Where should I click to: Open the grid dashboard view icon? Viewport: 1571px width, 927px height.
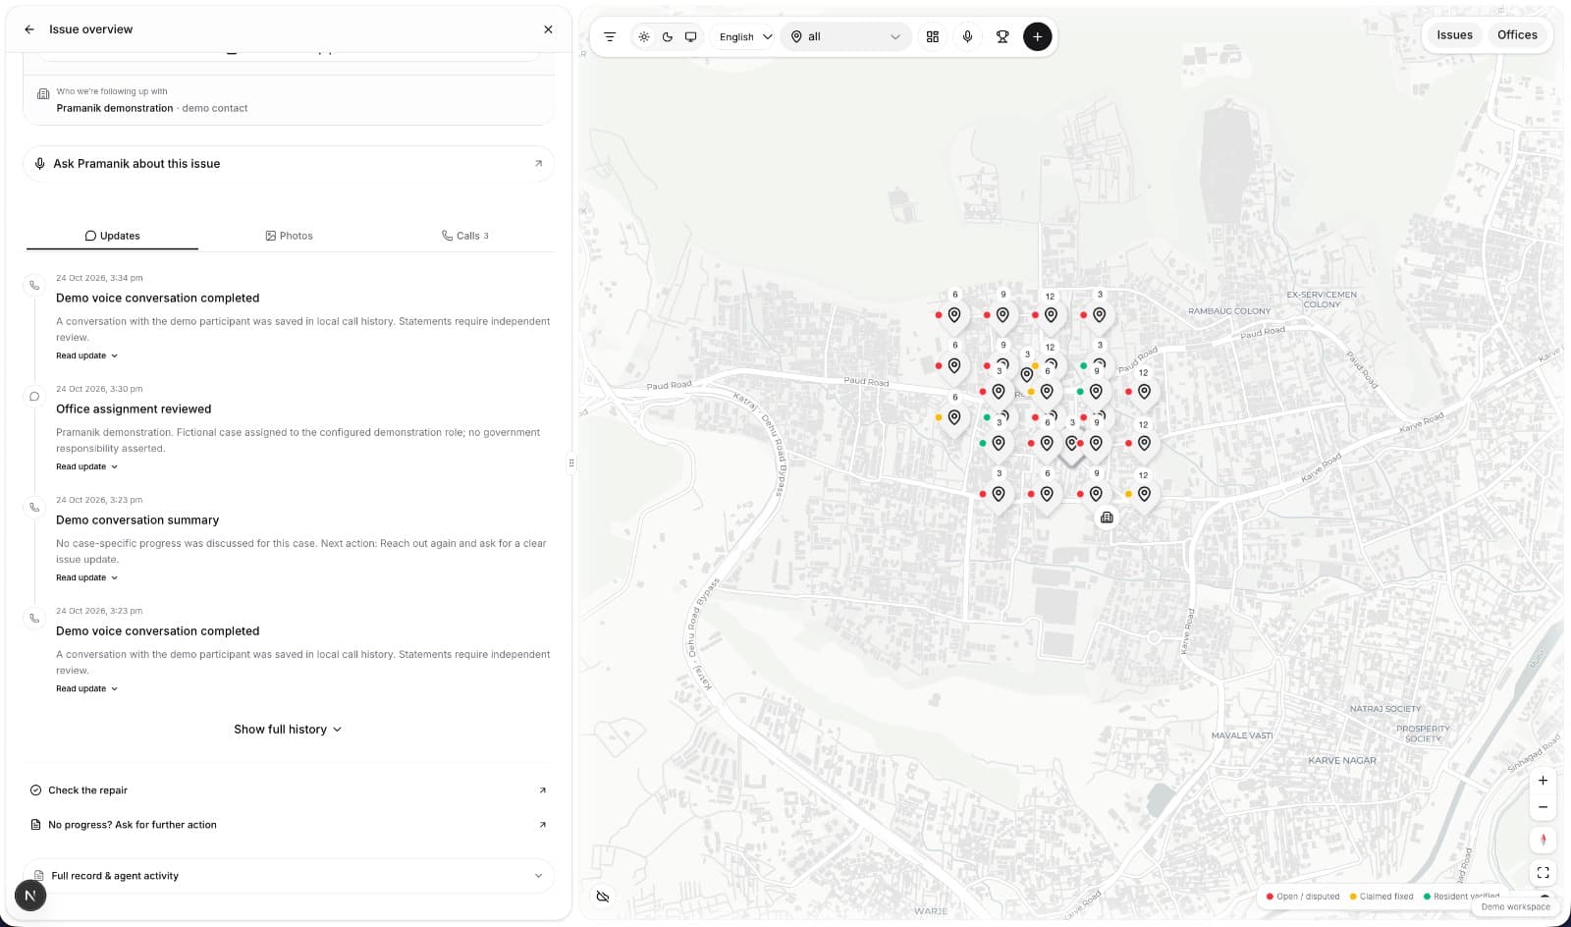pyautogui.click(x=933, y=36)
